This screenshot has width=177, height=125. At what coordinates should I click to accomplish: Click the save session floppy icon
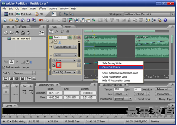28,20
